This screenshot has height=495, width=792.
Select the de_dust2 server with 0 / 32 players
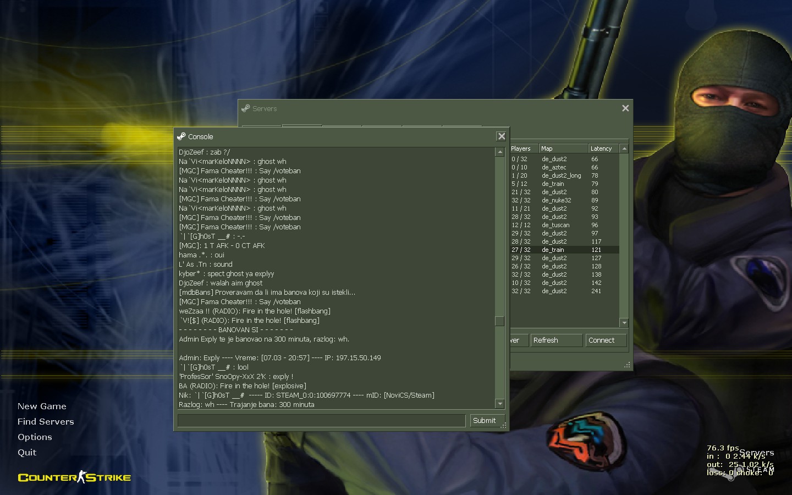[564, 159]
